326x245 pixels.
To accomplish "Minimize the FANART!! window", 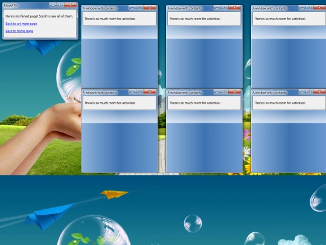I will 53,5.
